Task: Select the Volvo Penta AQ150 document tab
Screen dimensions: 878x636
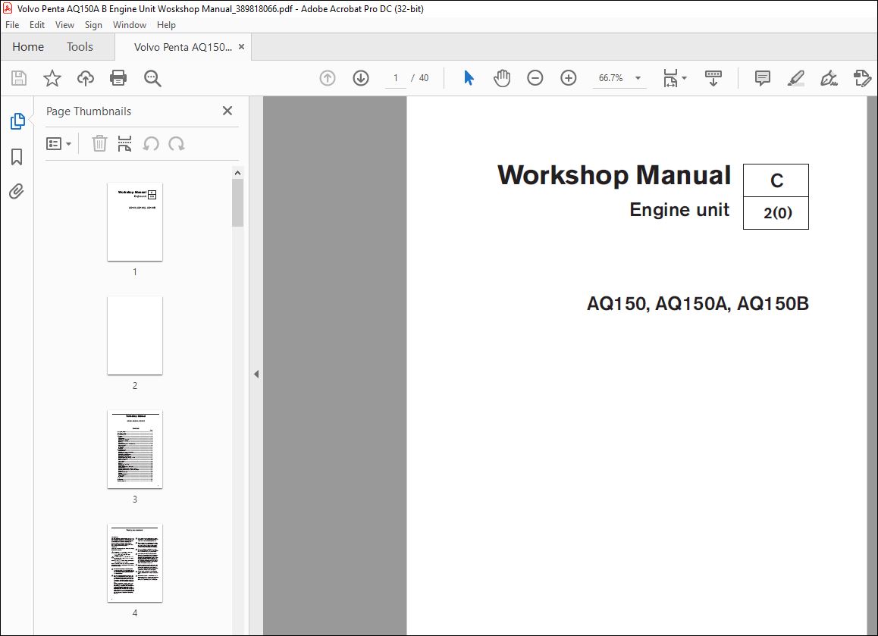Action: 183,47
